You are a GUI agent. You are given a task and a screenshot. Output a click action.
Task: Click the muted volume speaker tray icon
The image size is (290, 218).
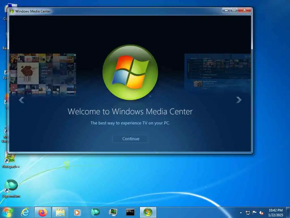pos(261,213)
